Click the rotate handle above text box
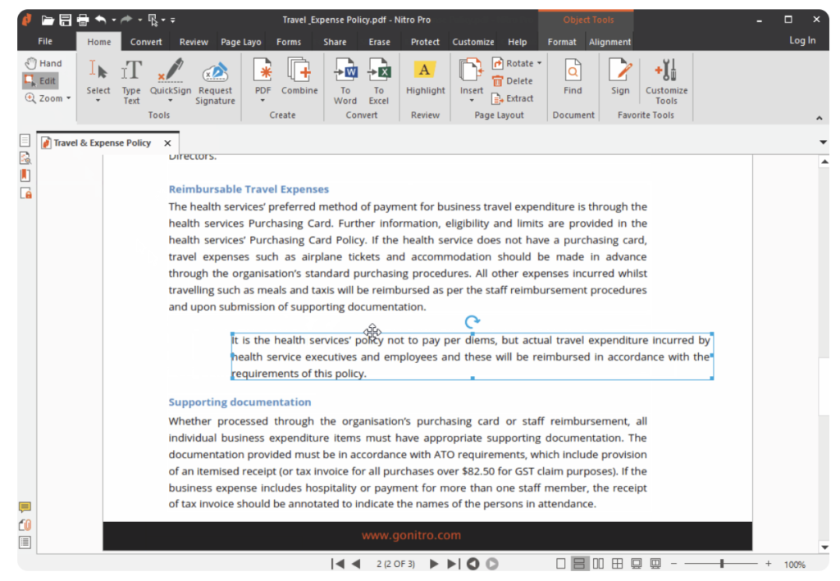This screenshot has width=840, height=581. (x=472, y=321)
